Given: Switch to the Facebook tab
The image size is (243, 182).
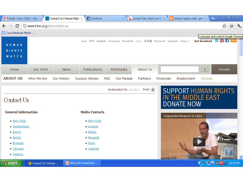Looking at the screenshot, I should (105, 18).
